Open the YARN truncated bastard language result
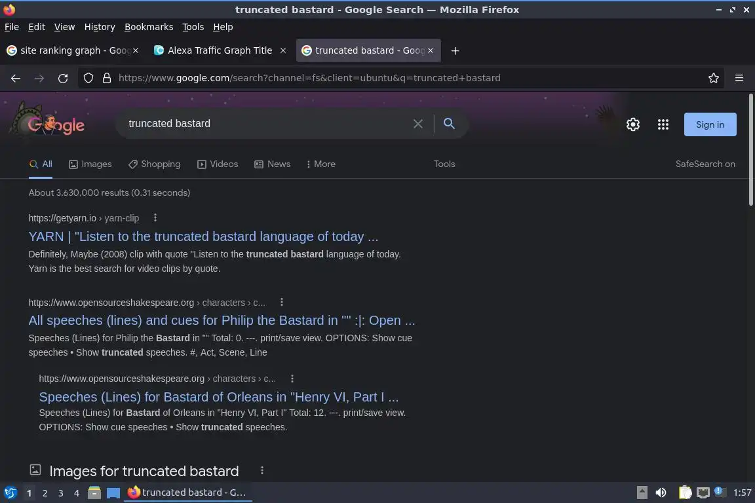This screenshot has height=503, width=755. point(203,236)
